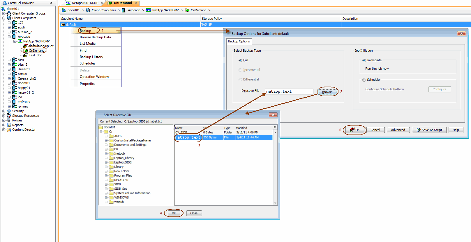Open Properties from the context menu
Screen dimensions: 471x242
point(87,84)
